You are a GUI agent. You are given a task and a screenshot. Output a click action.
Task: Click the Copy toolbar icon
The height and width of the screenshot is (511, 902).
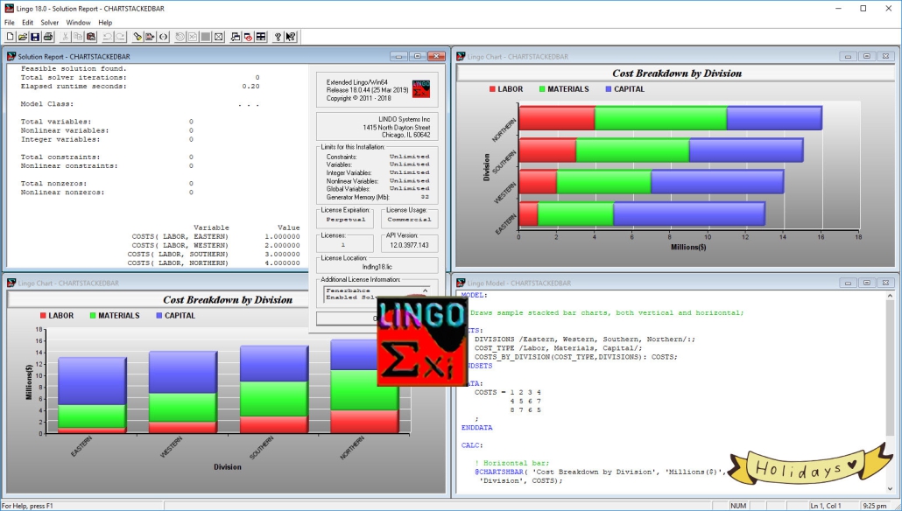78,36
